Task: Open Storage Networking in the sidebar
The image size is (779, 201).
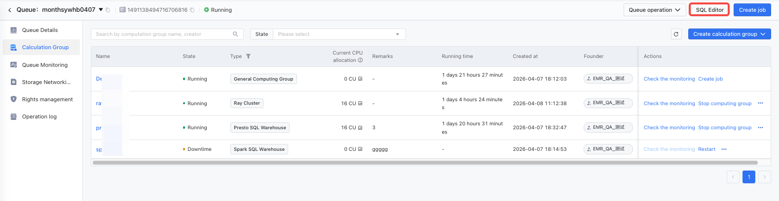Action: coord(41,82)
